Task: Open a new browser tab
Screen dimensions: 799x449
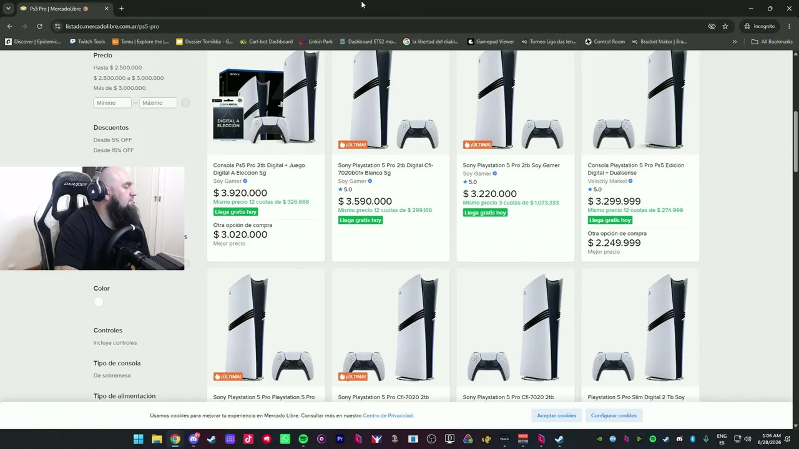Action: pyautogui.click(x=121, y=9)
